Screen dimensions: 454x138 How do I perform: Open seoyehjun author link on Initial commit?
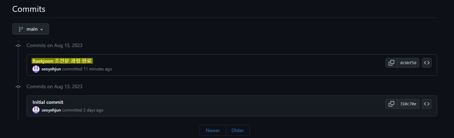[x=51, y=110]
